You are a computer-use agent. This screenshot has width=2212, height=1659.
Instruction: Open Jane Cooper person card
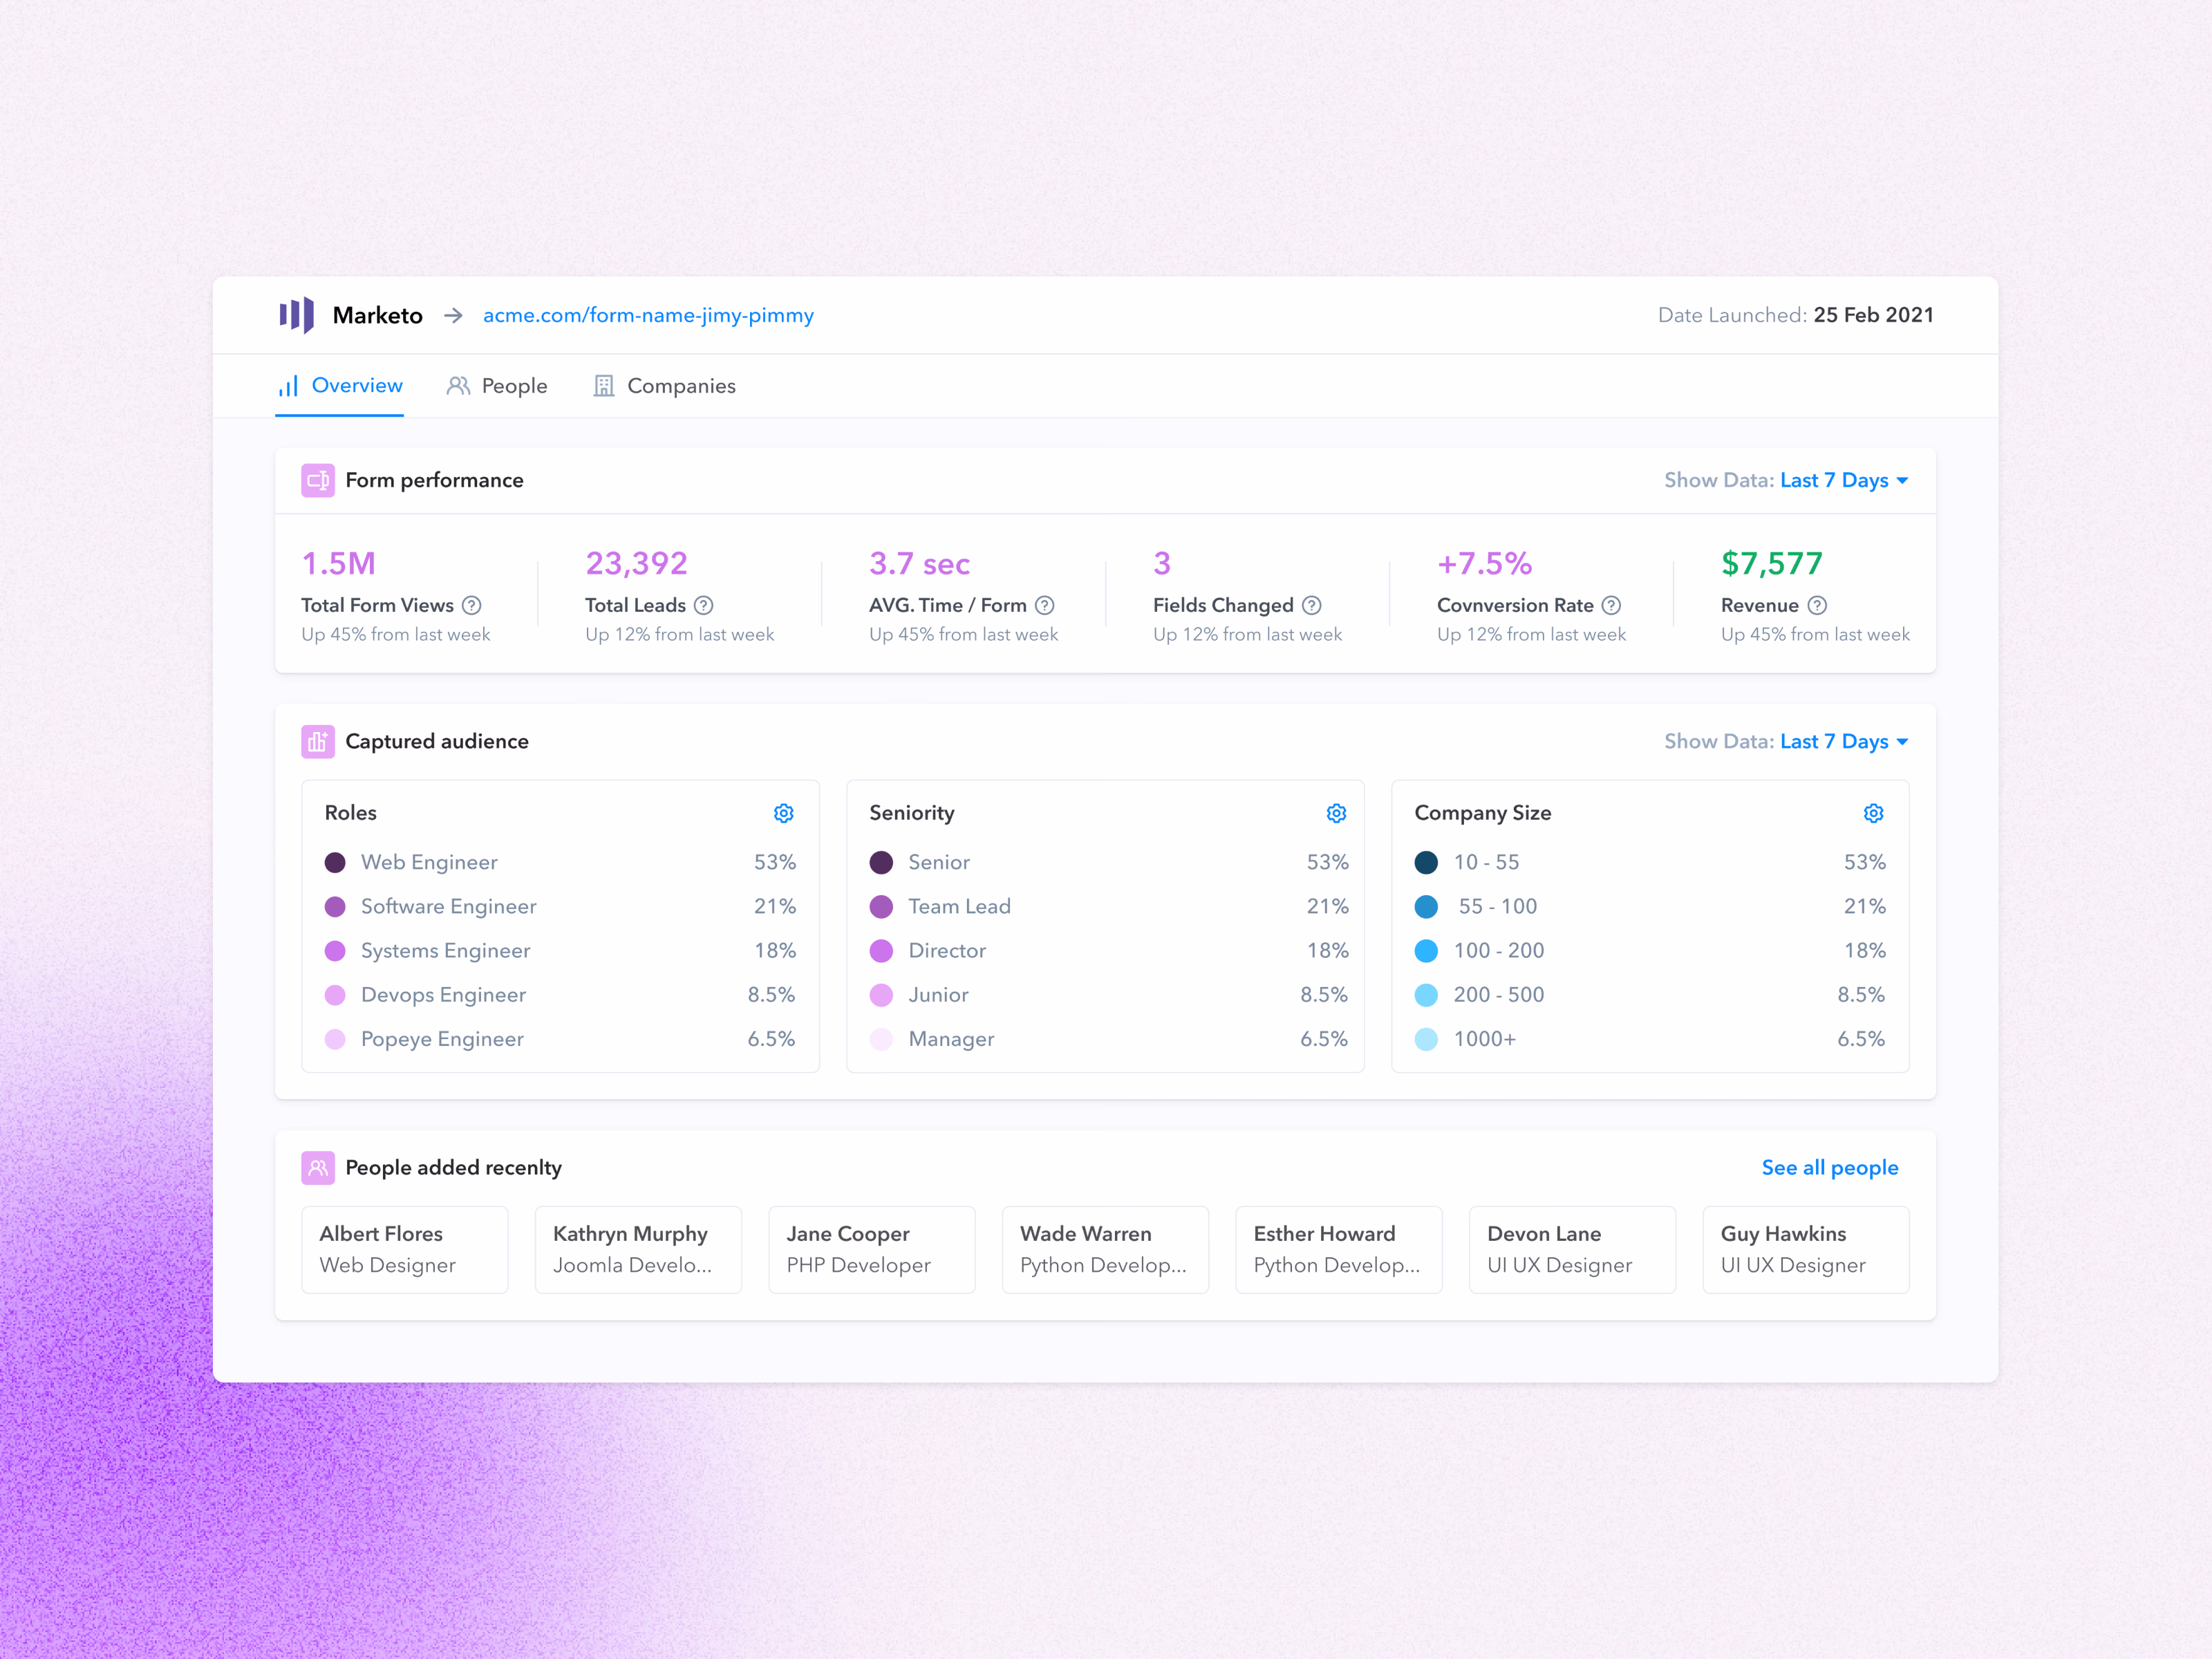(x=872, y=1249)
